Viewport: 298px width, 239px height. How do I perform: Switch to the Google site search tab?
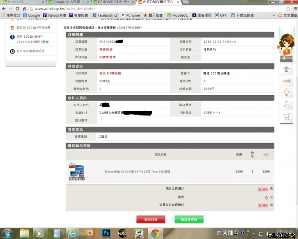(x=69, y=2)
